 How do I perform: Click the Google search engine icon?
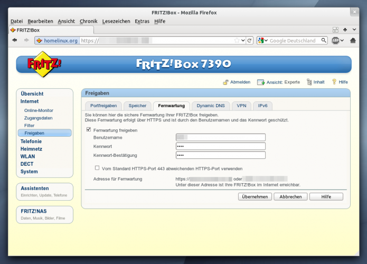261,41
